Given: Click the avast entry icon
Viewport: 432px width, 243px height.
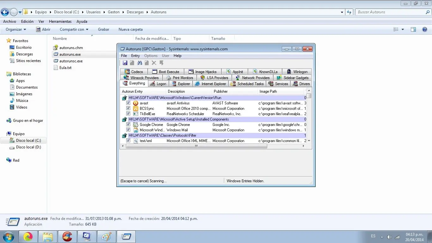Looking at the screenshot, I should pyautogui.click(x=136, y=103).
